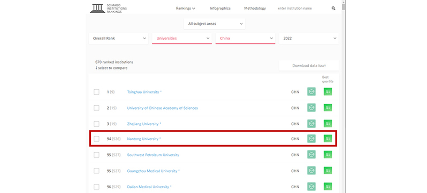The height and width of the screenshot is (193, 427).
Task: Click graduation cap icon for Tsinghua University
Action: pyautogui.click(x=311, y=92)
